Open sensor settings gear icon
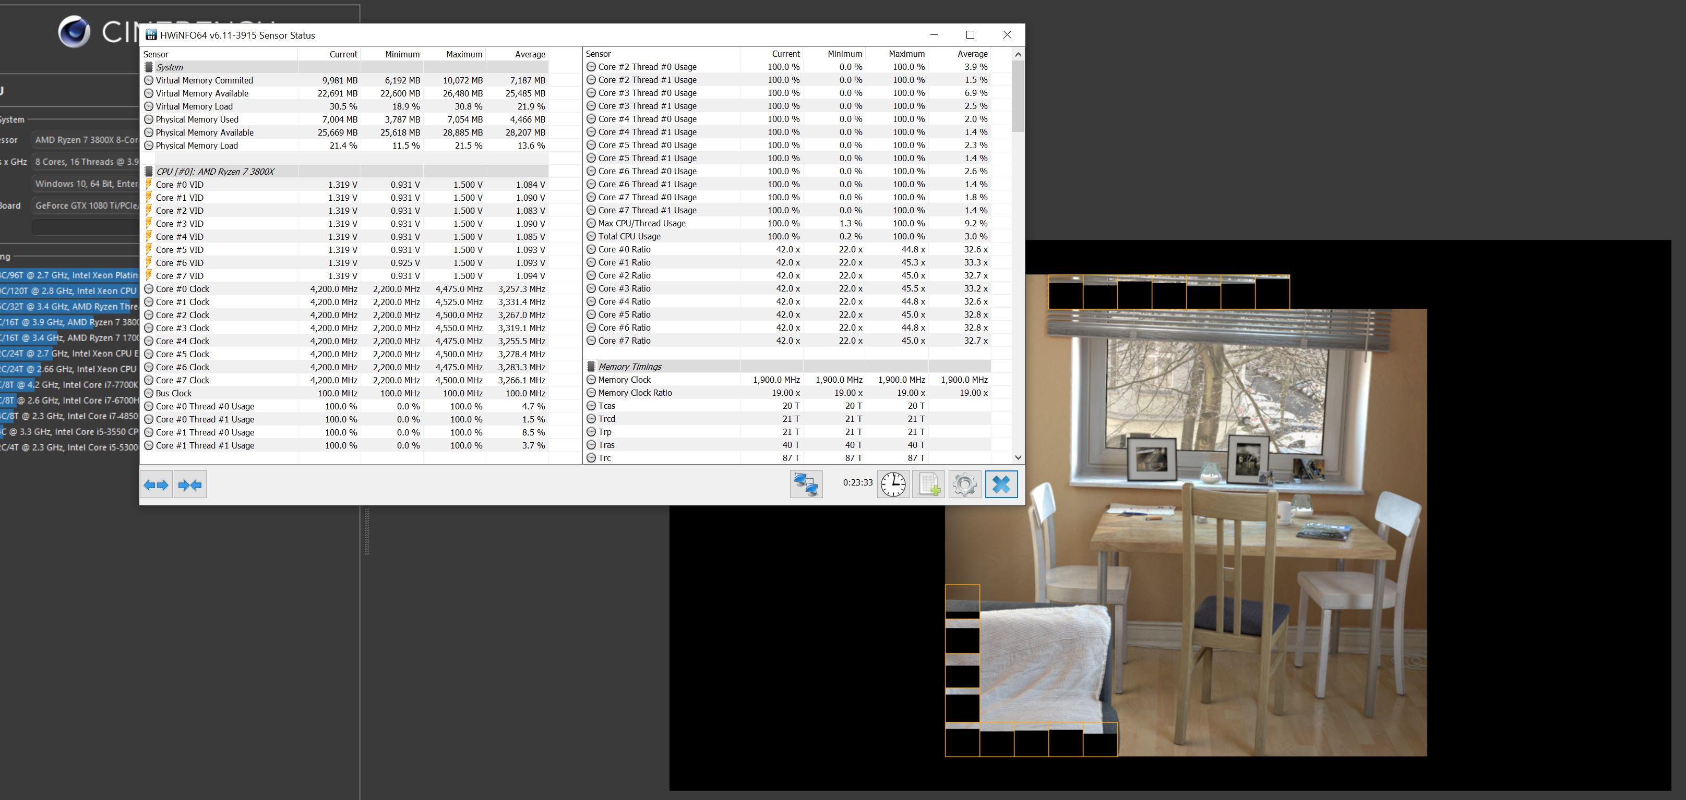Screen dimensions: 1686x800 [x=964, y=484]
